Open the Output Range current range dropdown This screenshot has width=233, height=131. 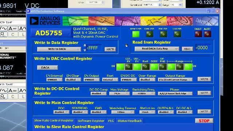tap(175, 80)
